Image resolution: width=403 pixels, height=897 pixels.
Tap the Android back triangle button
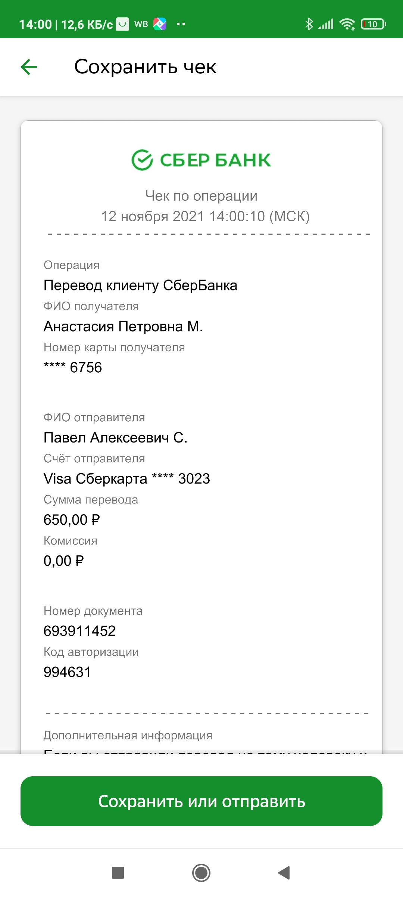284,873
